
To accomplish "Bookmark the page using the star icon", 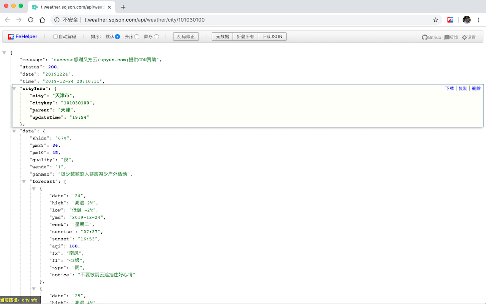I will [x=436, y=20].
